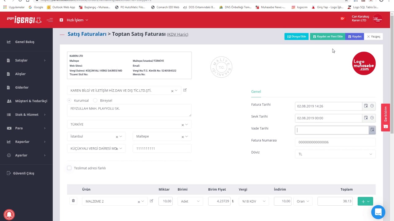Open the %18 KDV tax dropdown
The image size is (394, 221).
coord(254,201)
